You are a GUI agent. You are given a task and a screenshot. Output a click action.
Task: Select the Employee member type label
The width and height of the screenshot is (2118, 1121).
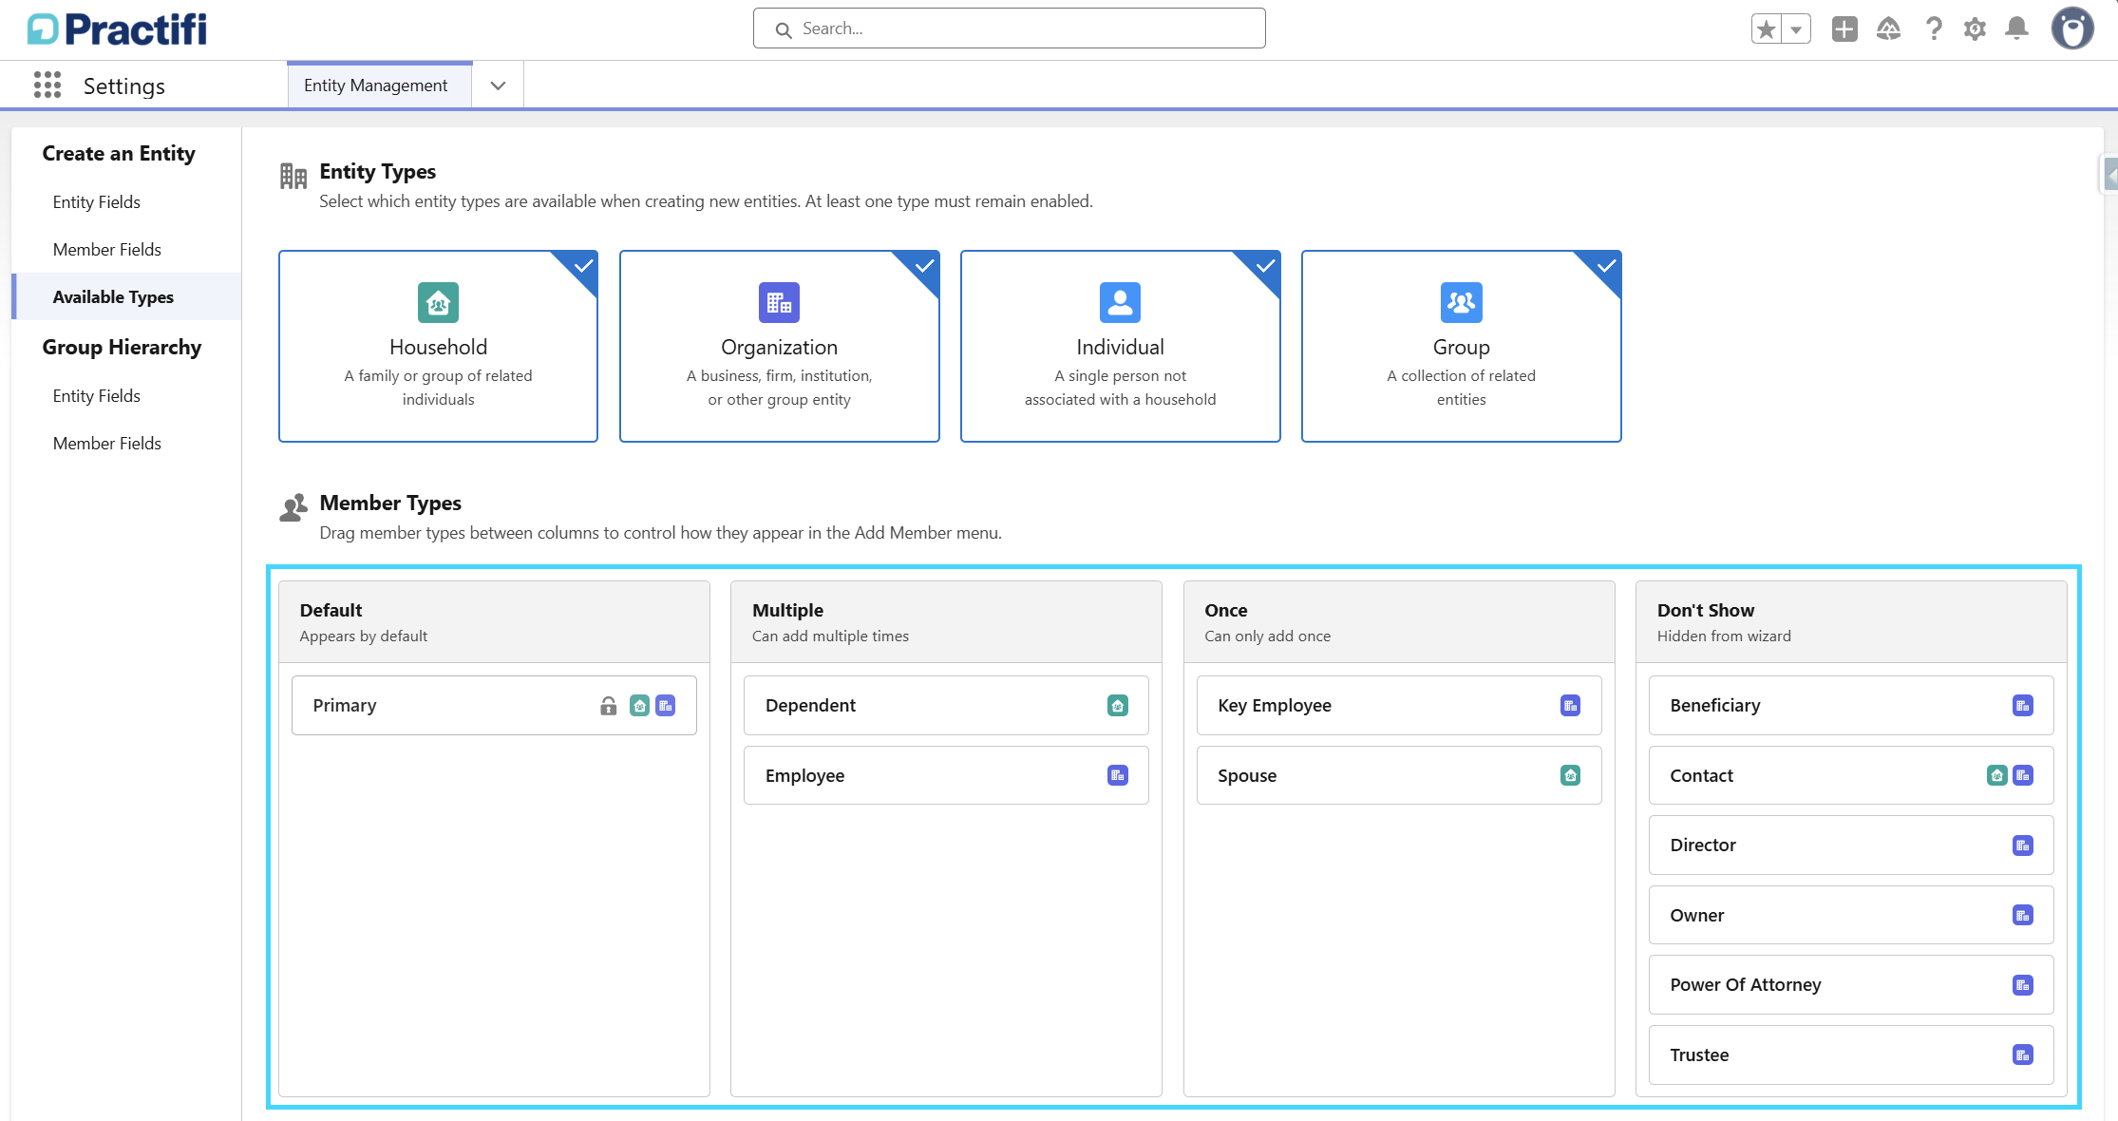pyautogui.click(x=804, y=776)
